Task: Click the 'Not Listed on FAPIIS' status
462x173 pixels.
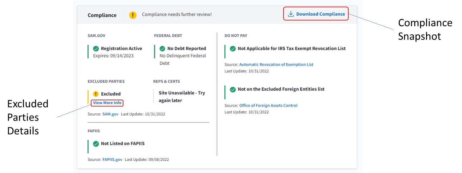Action: click(x=122, y=144)
